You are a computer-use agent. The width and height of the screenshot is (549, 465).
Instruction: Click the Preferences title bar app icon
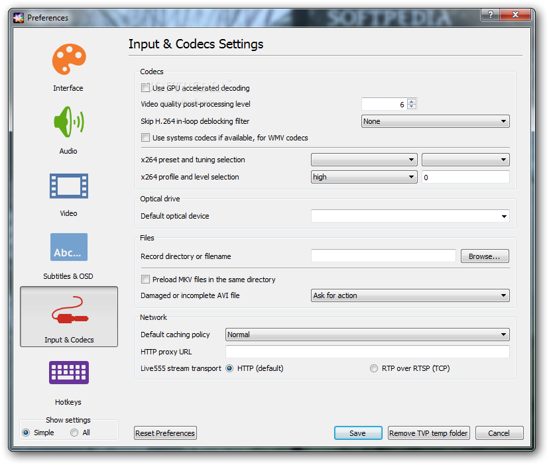coord(19,17)
